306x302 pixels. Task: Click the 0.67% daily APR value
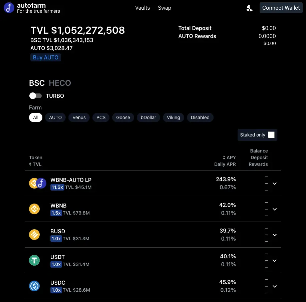pyautogui.click(x=228, y=188)
